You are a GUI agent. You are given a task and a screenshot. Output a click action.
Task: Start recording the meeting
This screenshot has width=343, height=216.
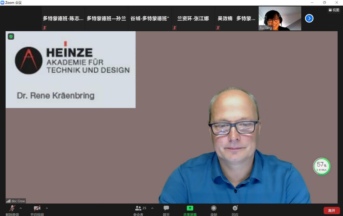coord(214,208)
